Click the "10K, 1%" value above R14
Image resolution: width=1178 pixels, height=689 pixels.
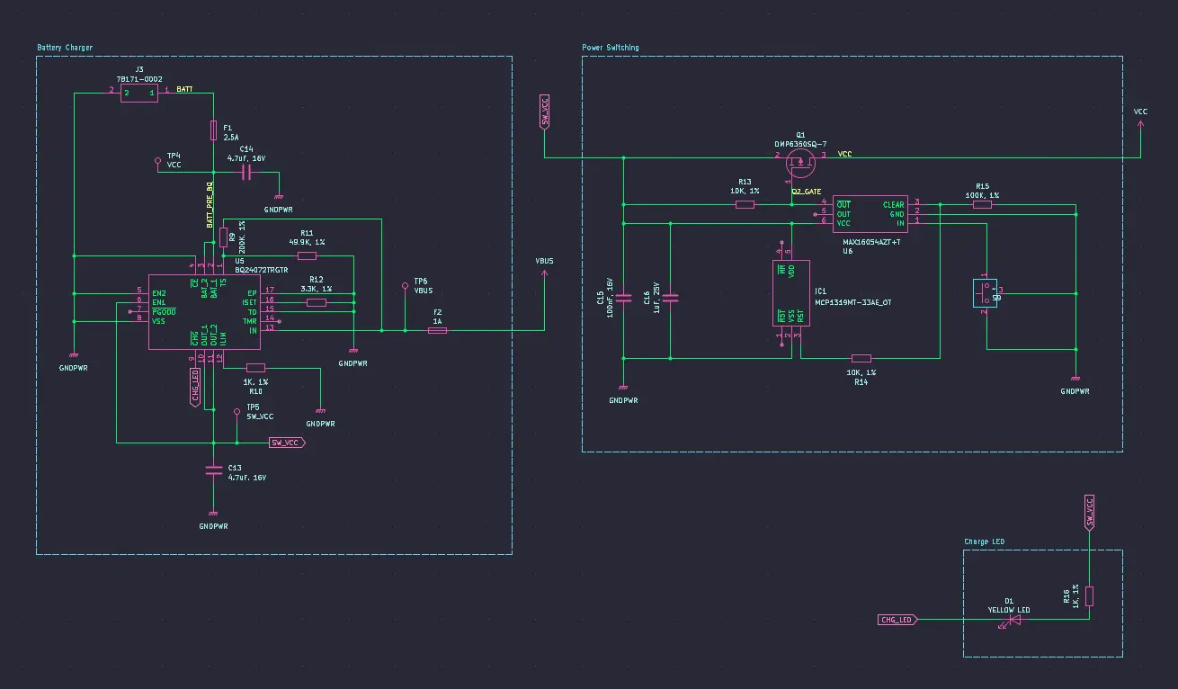861,371
